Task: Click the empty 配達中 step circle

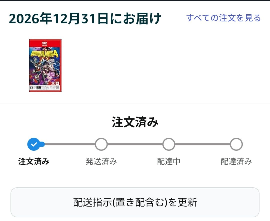Action: click(169, 144)
